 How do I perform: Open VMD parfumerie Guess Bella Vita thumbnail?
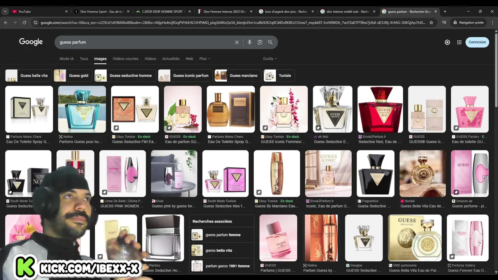coord(415,238)
